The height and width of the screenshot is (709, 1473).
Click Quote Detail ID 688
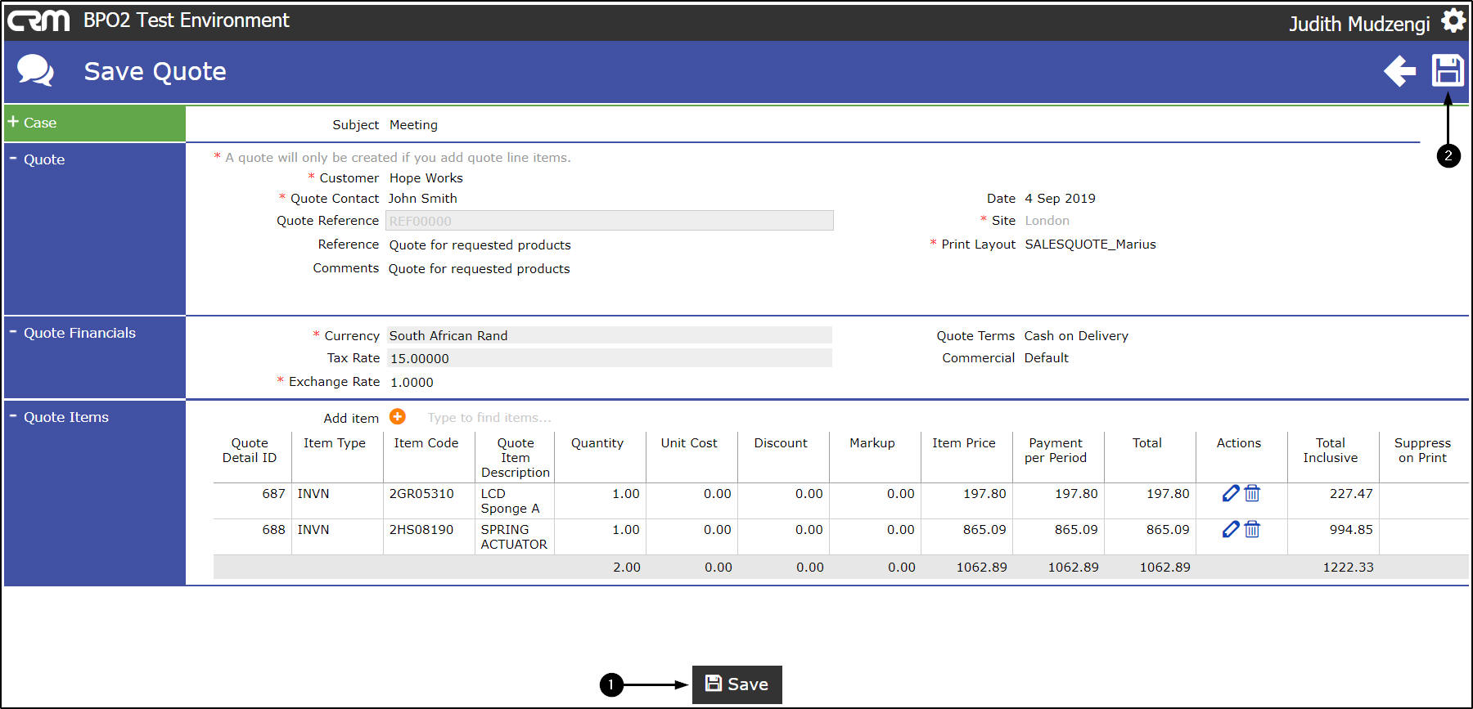click(273, 530)
